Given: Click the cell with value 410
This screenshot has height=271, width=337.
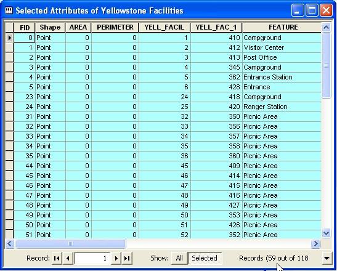Looking at the screenshot, I should pyautogui.click(x=216, y=38).
